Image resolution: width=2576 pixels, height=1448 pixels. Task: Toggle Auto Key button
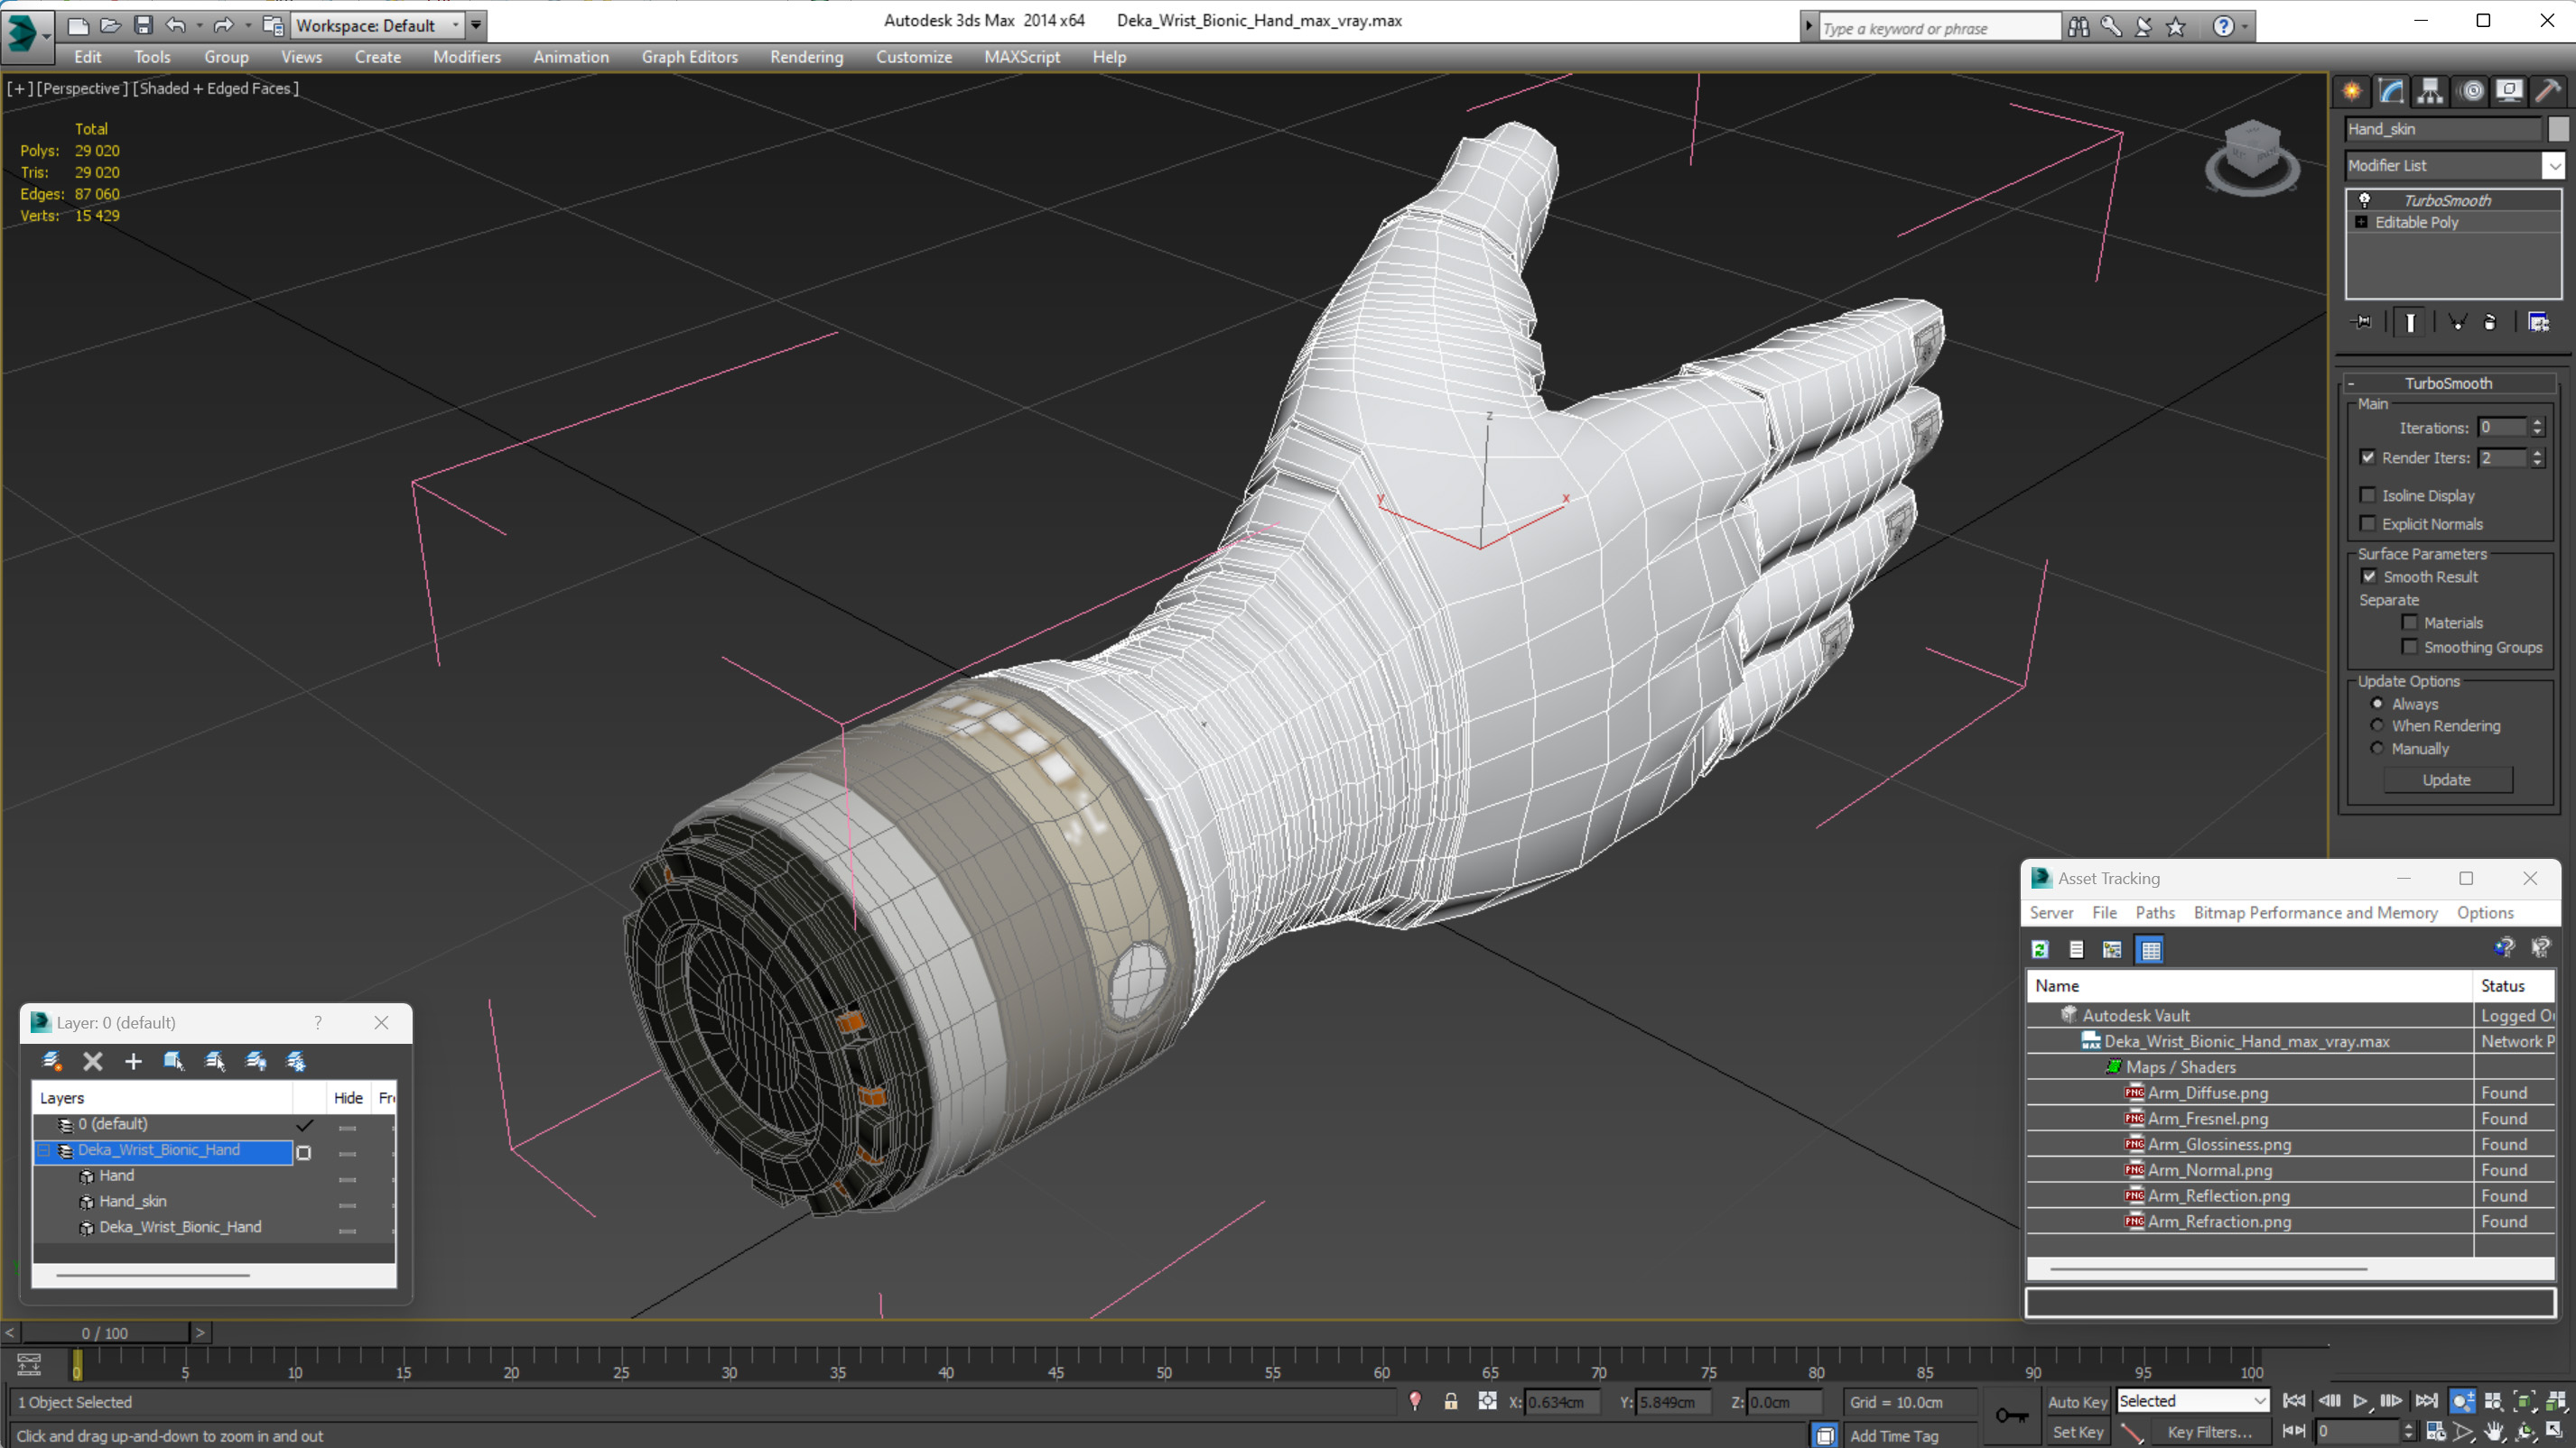[2077, 1401]
